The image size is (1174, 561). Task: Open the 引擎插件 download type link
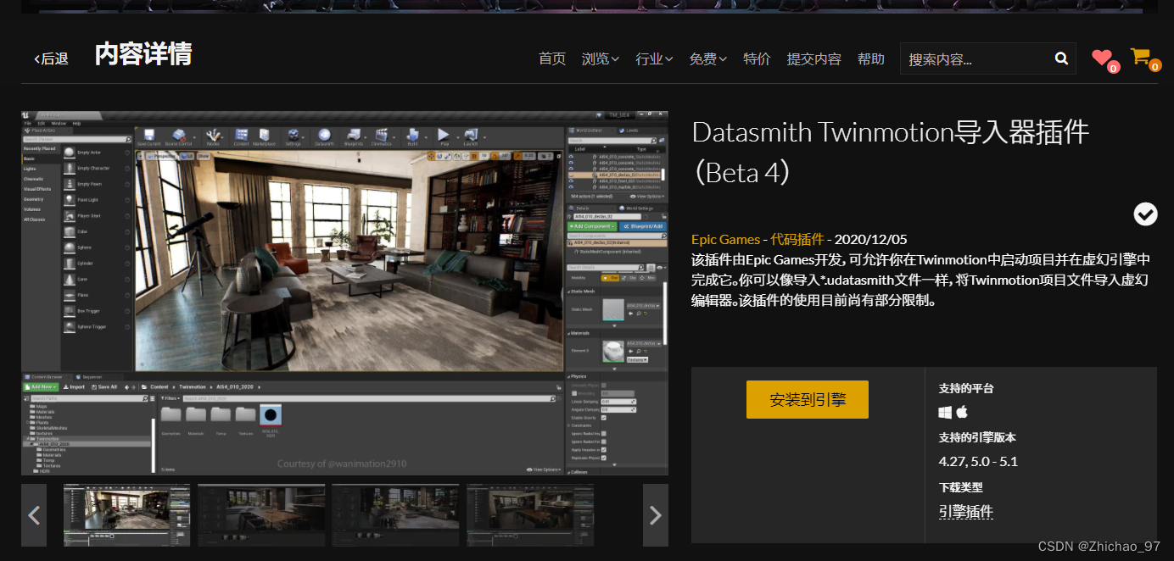coord(965,512)
